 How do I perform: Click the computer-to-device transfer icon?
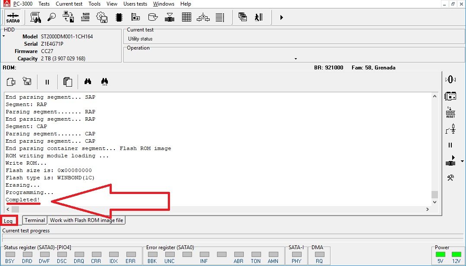point(69,17)
